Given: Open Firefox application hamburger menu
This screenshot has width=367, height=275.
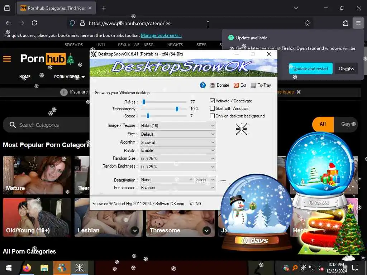Looking at the screenshot, I should click(358, 23).
